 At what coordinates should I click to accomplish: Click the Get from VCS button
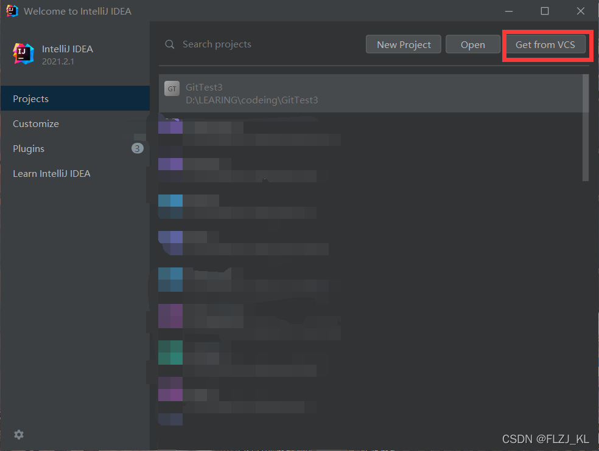click(x=545, y=44)
